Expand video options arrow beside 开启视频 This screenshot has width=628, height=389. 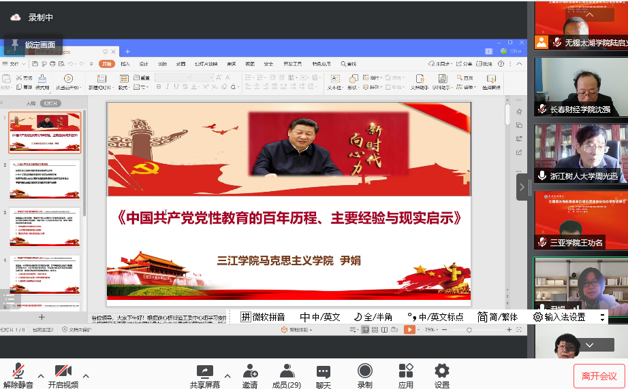pos(86,375)
